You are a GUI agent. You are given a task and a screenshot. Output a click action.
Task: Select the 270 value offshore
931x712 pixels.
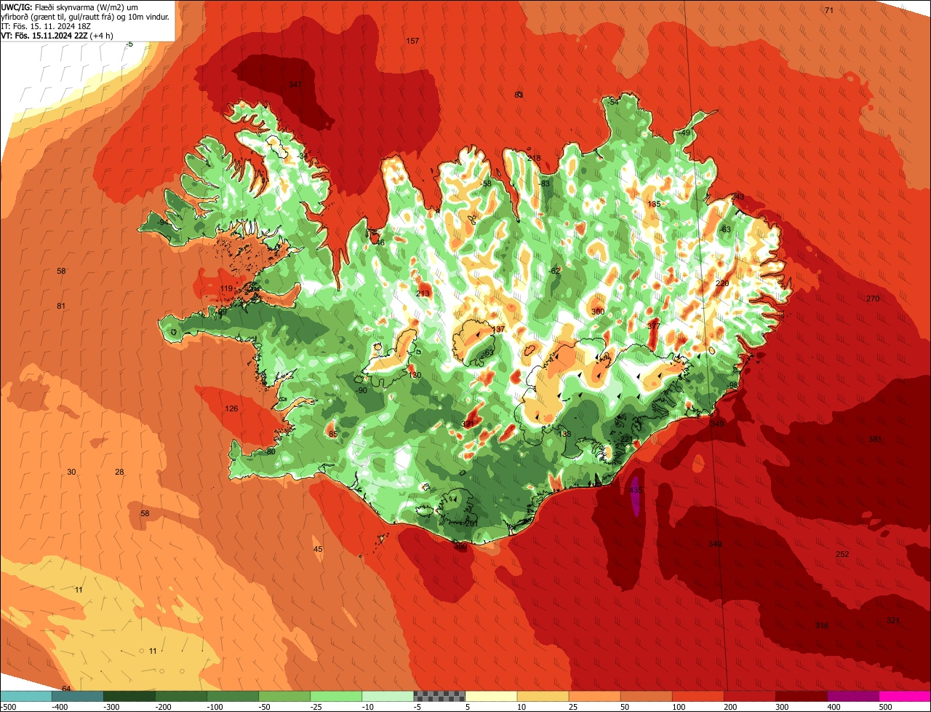[x=873, y=298]
